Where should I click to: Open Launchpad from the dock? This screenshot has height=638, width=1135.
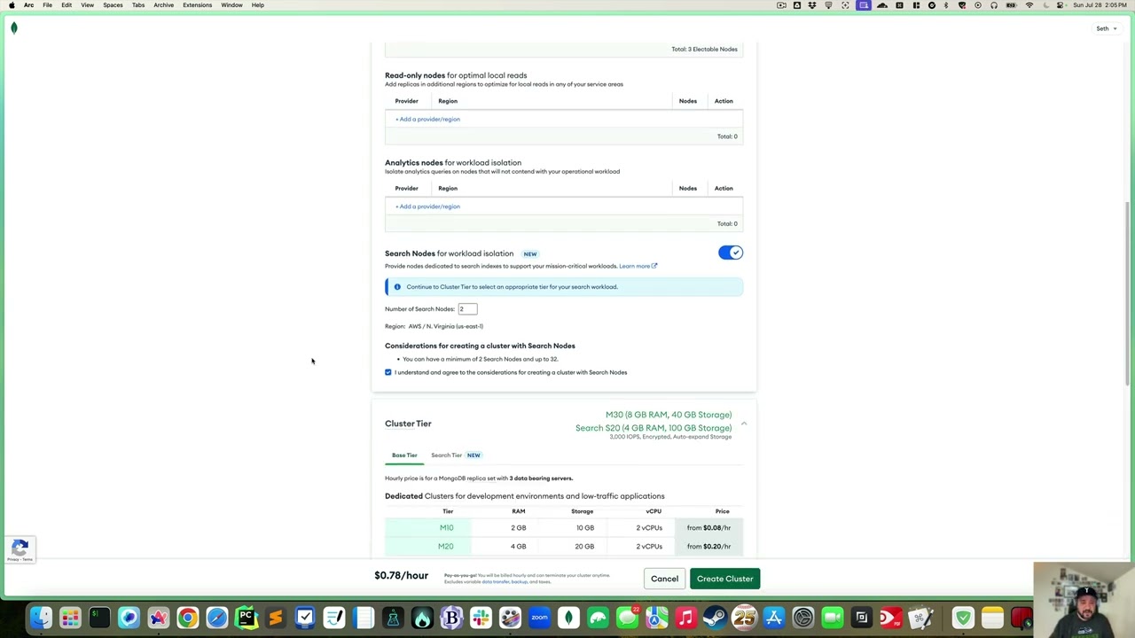pyautogui.click(x=70, y=618)
